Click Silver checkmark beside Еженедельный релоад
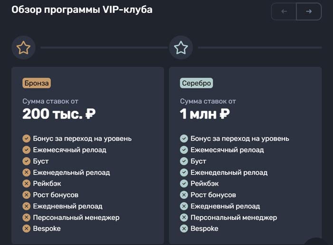Viewport: 333px width, 245px height. 184,172
